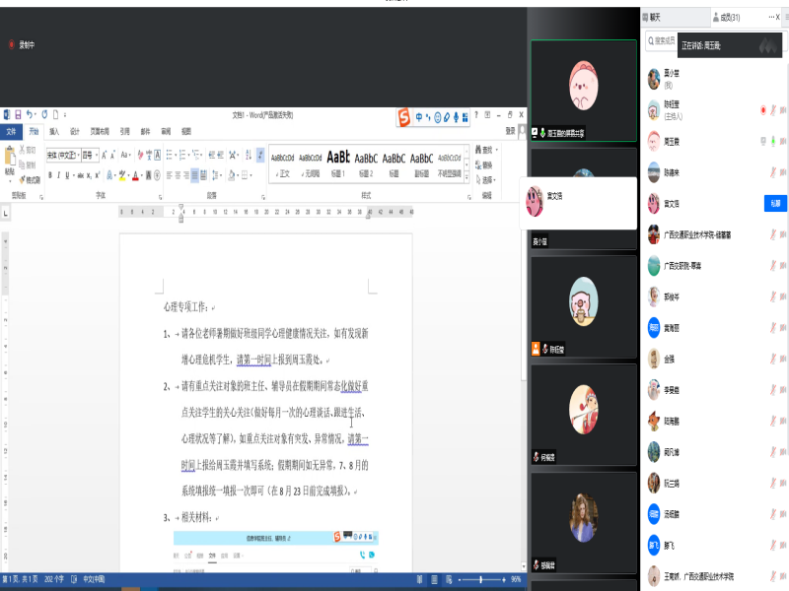Click the Paste clipboard icon
Image resolution: width=789 pixels, height=591 pixels.
point(10,160)
